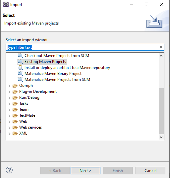Screen dimensions: 170x178
Task: Expand the Team category arrow
Action: (10, 110)
